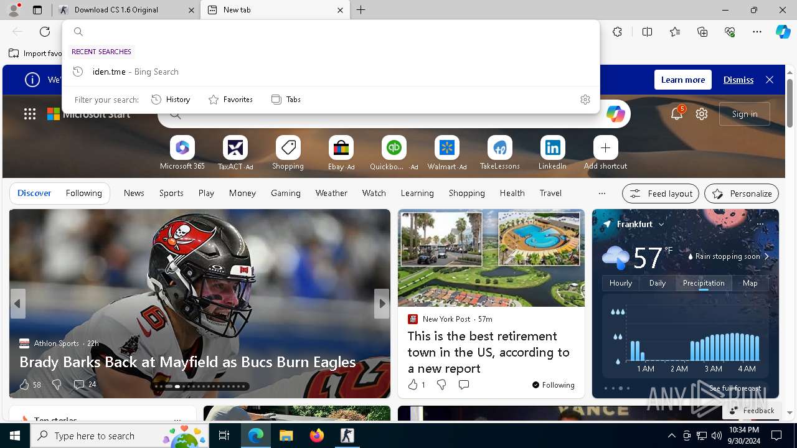
Task: Open the Quickbooks ad shortcut
Action: pos(394,148)
